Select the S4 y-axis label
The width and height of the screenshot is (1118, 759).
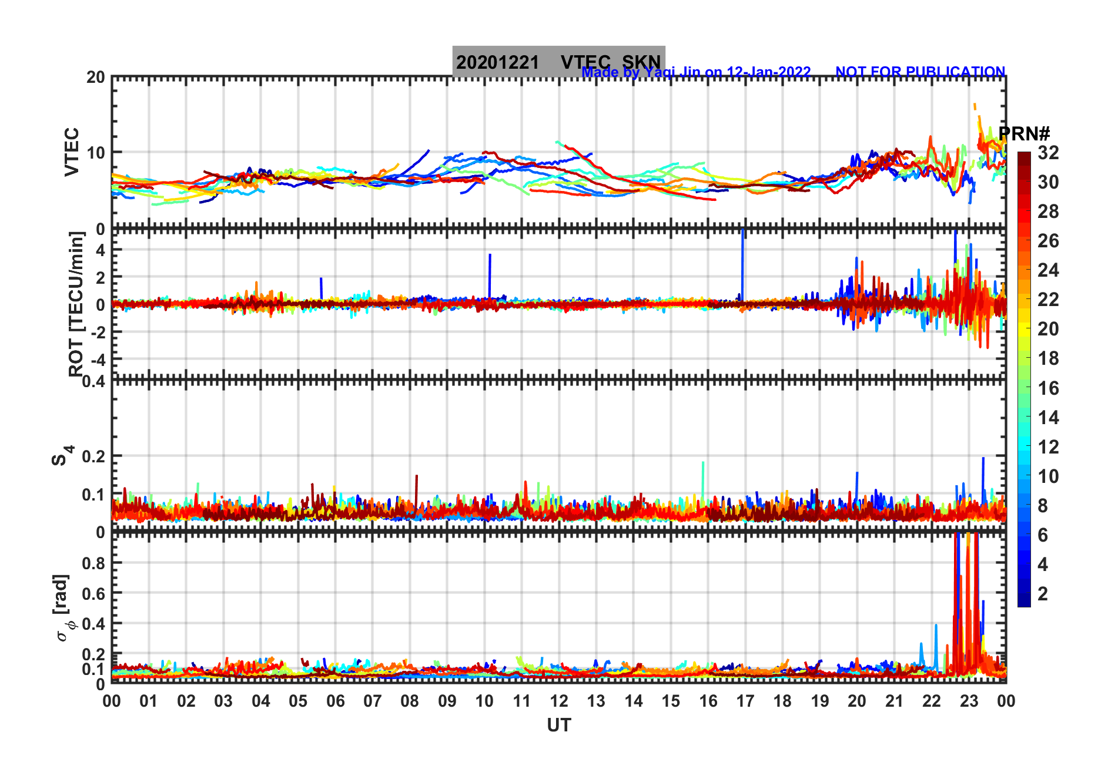coord(62,455)
